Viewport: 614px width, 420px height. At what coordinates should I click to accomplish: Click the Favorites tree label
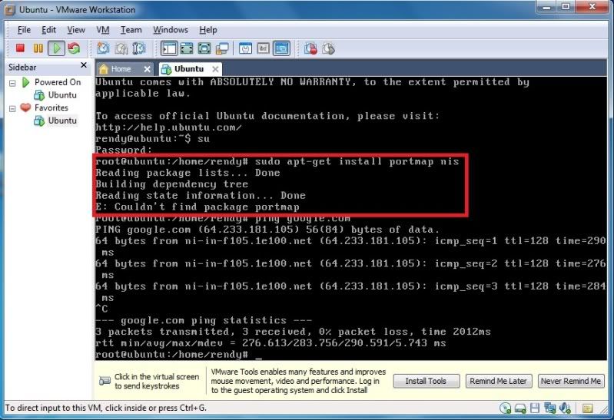tap(51, 107)
